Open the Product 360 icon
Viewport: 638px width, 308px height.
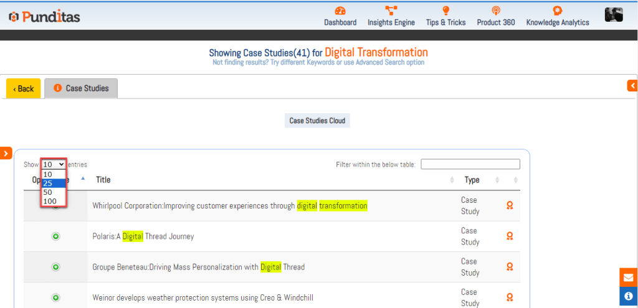(496, 11)
